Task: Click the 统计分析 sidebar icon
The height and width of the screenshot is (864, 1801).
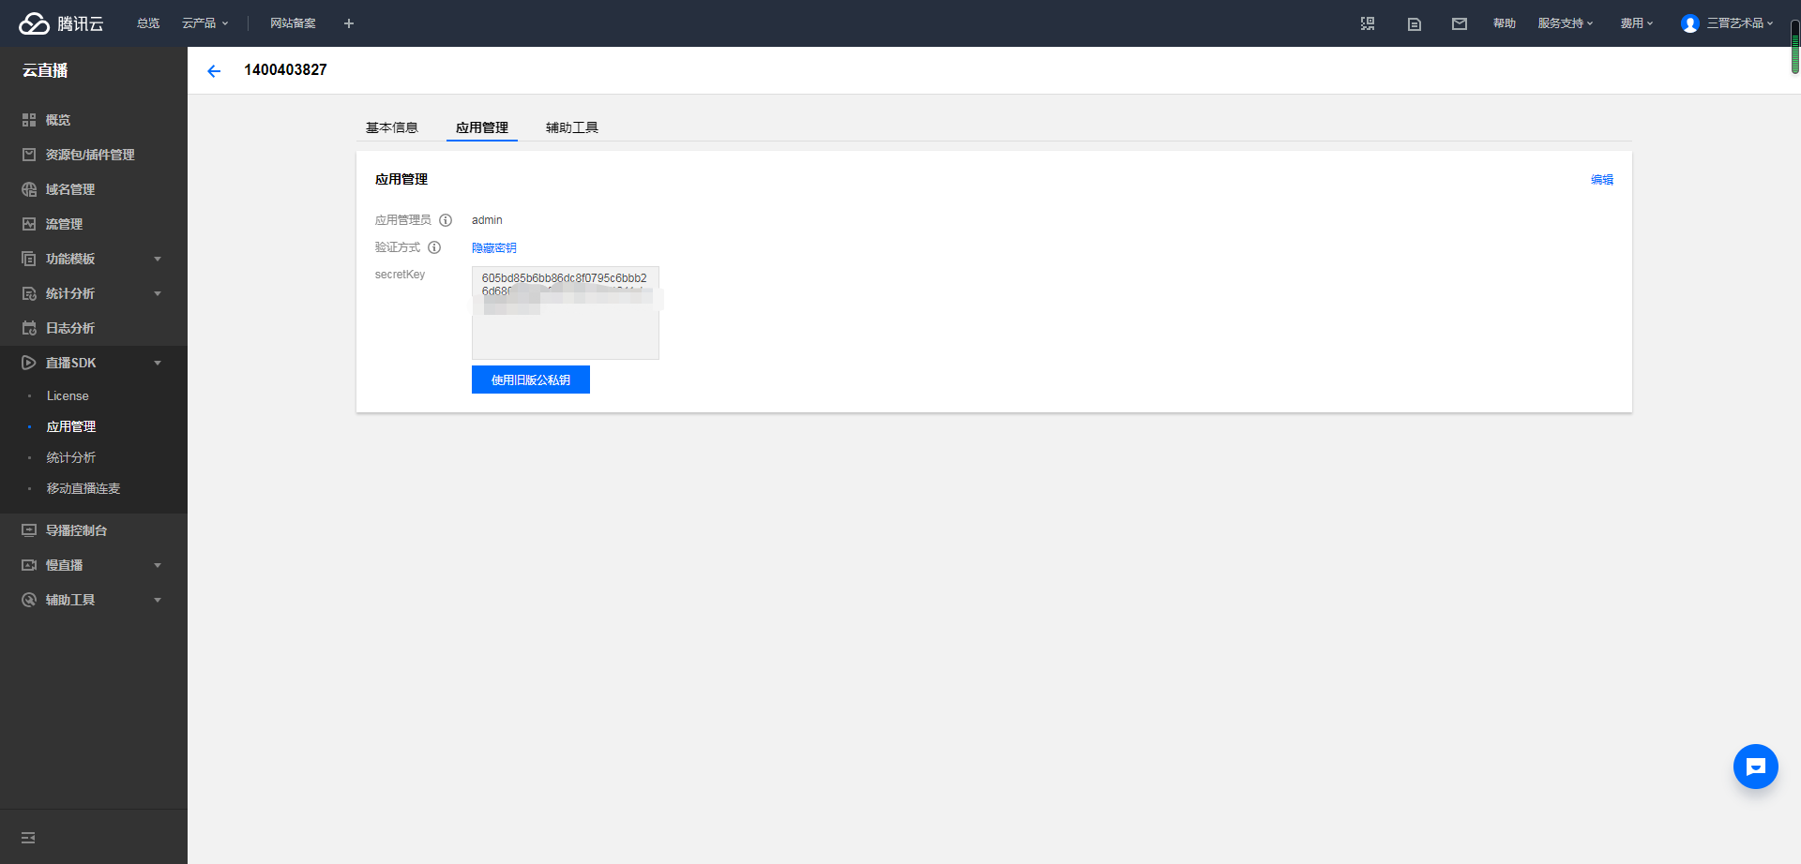Action: (29, 293)
